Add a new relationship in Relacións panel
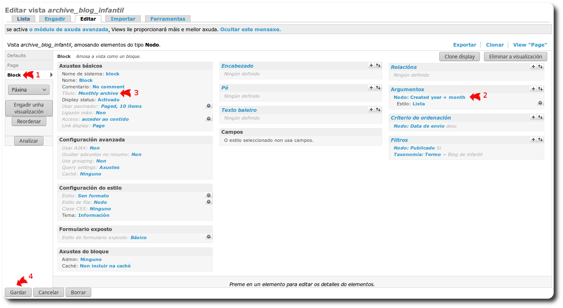 [533, 66]
